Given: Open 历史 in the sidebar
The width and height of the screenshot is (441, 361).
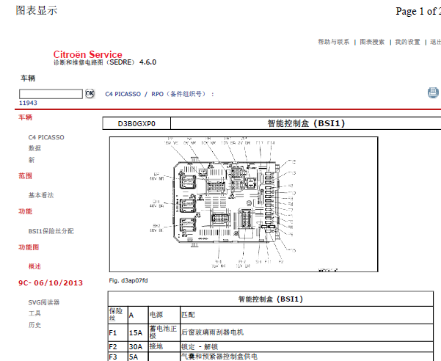Looking at the screenshot, I should tap(34, 325).
